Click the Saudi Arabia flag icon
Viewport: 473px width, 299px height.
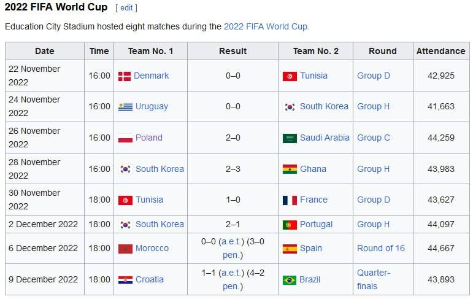[x=290, y=138]
